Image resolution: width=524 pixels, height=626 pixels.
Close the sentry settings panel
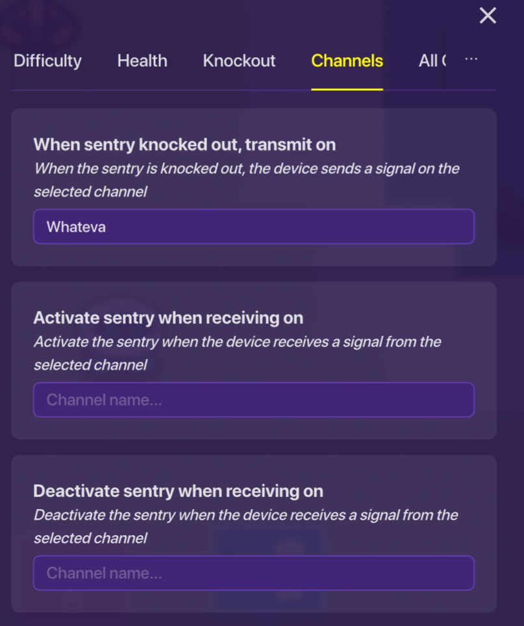(488, 16)
